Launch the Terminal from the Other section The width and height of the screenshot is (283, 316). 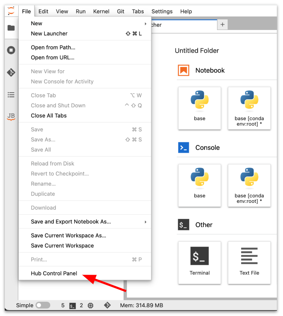click(x=199, y=262)
